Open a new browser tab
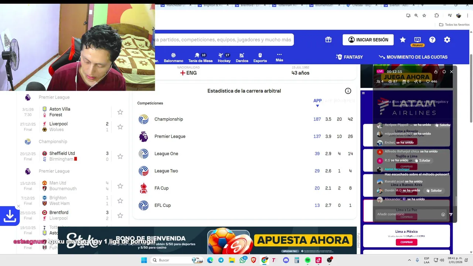This screenshot has height=266, width=473. [422, 5]
